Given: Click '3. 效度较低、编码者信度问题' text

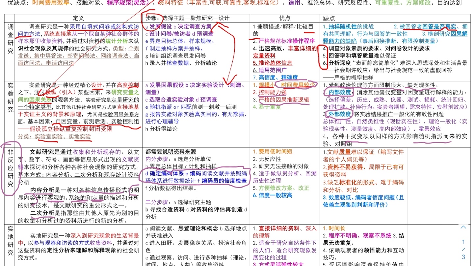Looking at the screenshot, I should click(359, 198).
